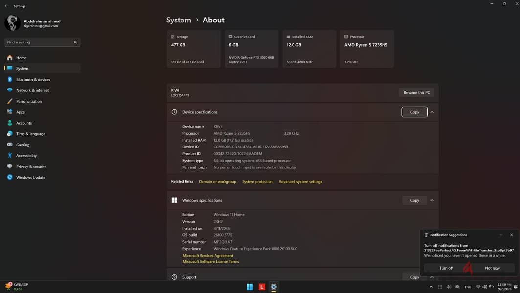This screenshot has height=293, width=520.
Task: Collapse the Device specifications section
Action: click(432, 112)
